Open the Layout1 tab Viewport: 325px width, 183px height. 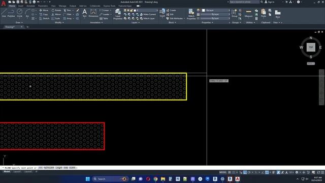point(17,172)
